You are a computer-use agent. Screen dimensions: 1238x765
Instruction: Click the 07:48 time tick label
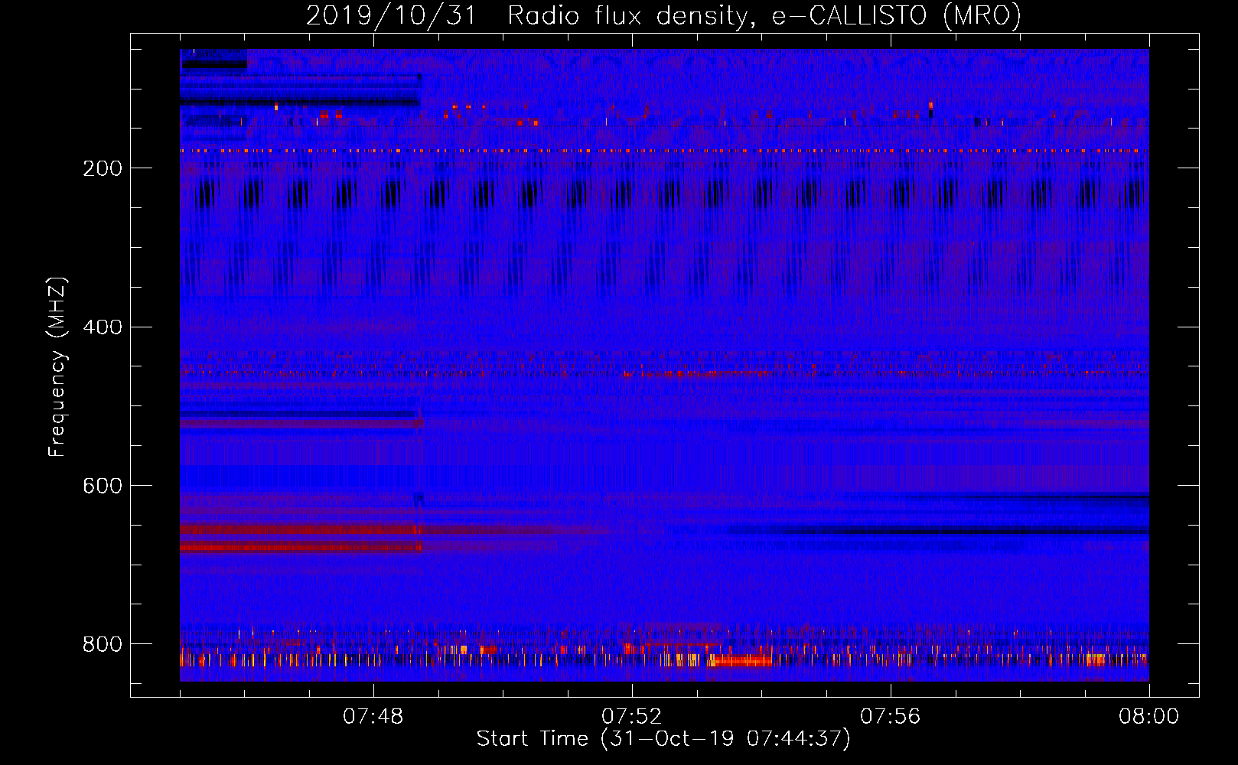(373, 717)
